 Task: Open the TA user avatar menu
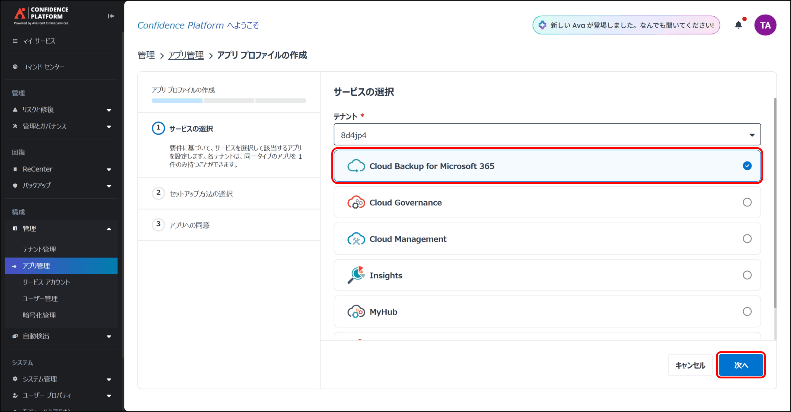coord(765,25)
